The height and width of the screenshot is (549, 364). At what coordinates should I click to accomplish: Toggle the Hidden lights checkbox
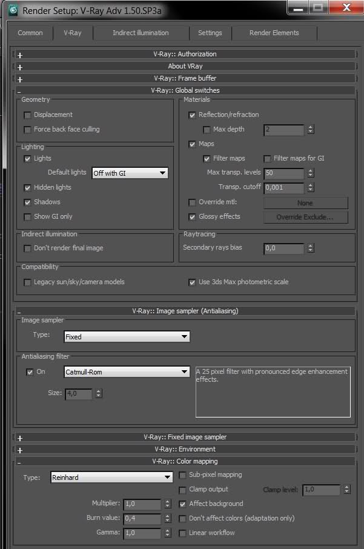point(27,188)
